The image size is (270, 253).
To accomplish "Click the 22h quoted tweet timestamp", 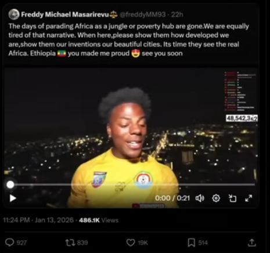I will [x=177, y=15].
